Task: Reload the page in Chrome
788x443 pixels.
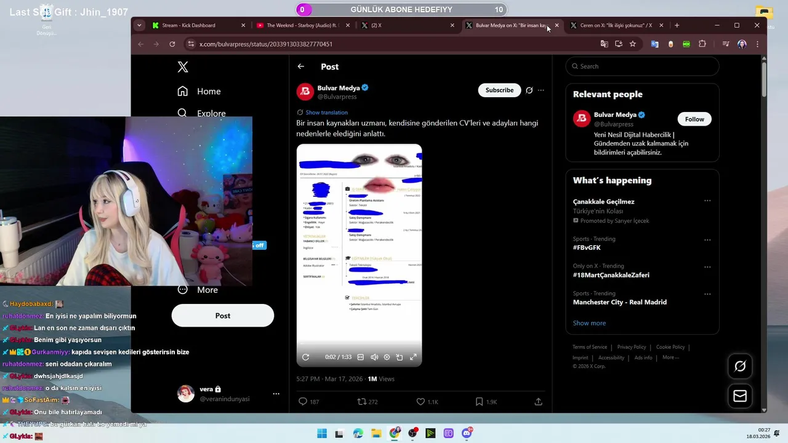Action: coord(172,44)
